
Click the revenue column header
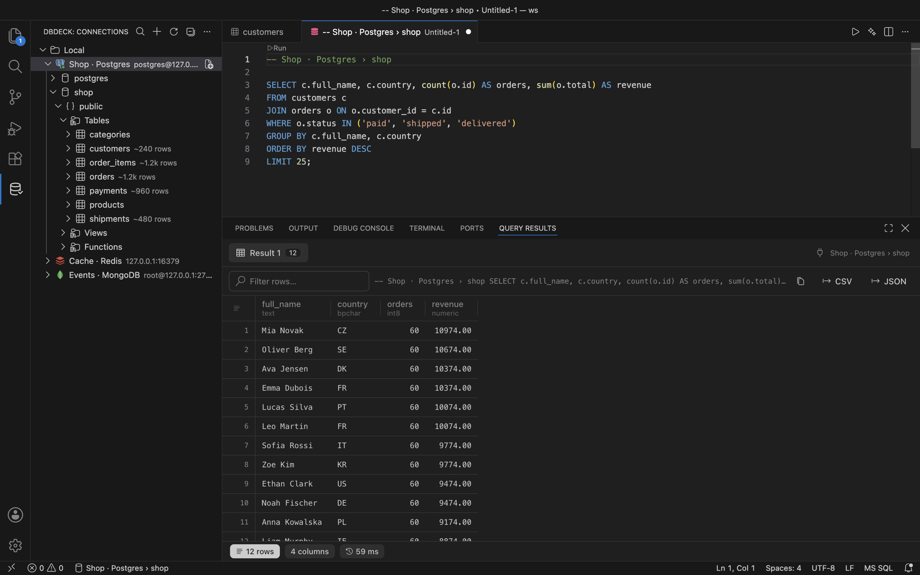pos(451,308)
